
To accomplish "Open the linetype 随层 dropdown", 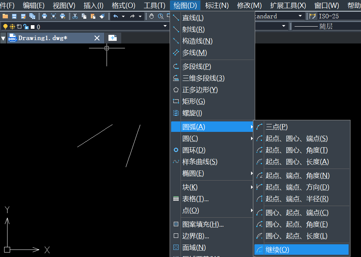I will pos(327,27).
